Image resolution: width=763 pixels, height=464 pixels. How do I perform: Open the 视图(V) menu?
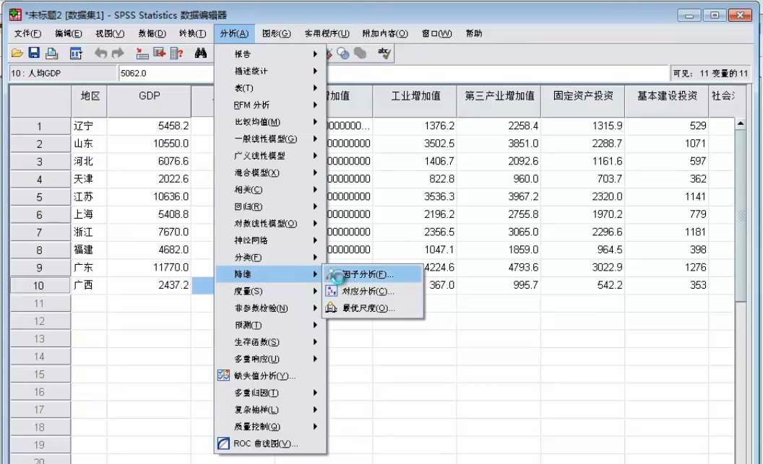tap(110, 33)
